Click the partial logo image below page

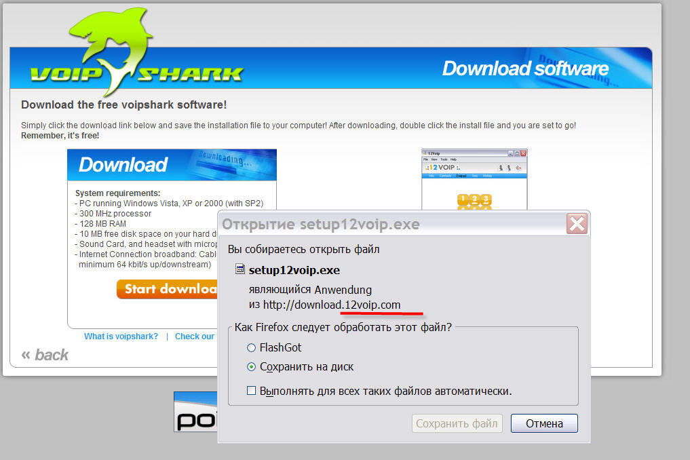195,412
